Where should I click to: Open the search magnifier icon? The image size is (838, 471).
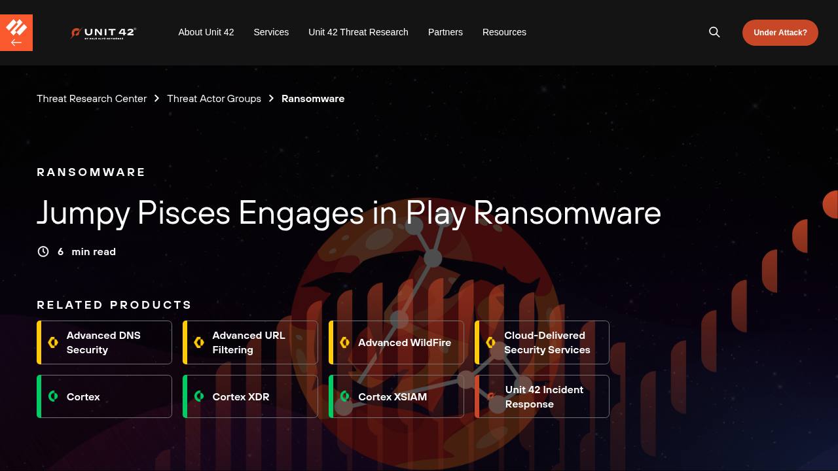click(x=714, y=32)
